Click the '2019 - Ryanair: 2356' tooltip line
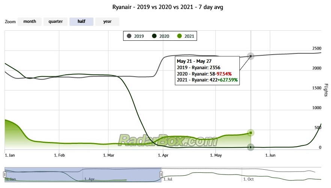 tap(199, 68)
